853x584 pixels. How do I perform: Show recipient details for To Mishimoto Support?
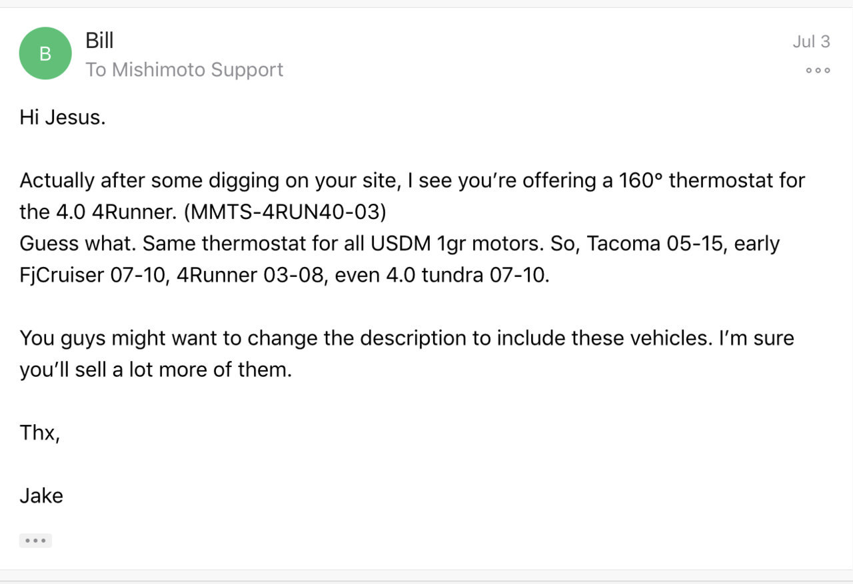185,70
